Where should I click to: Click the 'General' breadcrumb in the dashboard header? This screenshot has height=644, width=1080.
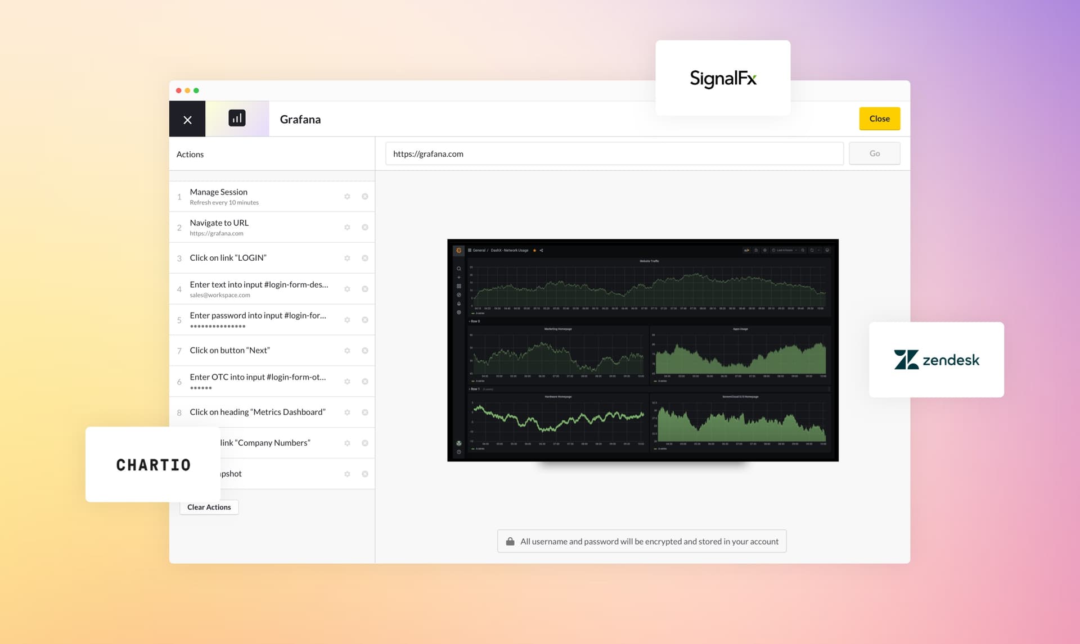click(x=479, y=250)
